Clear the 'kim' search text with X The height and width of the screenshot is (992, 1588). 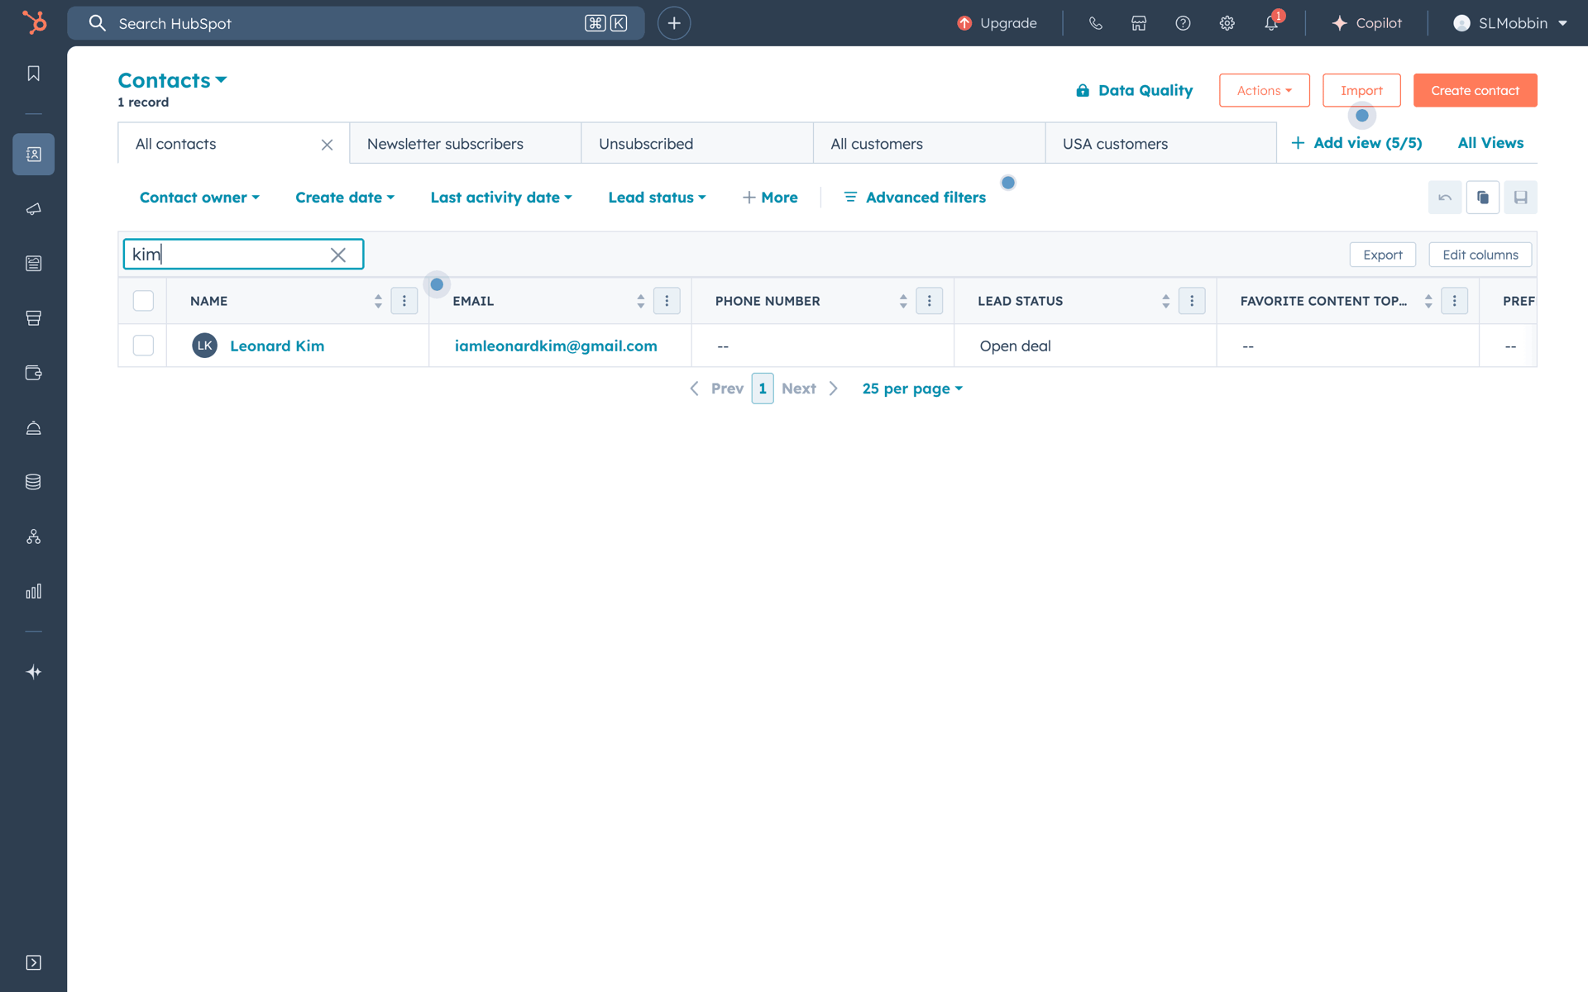pos(338,255)
